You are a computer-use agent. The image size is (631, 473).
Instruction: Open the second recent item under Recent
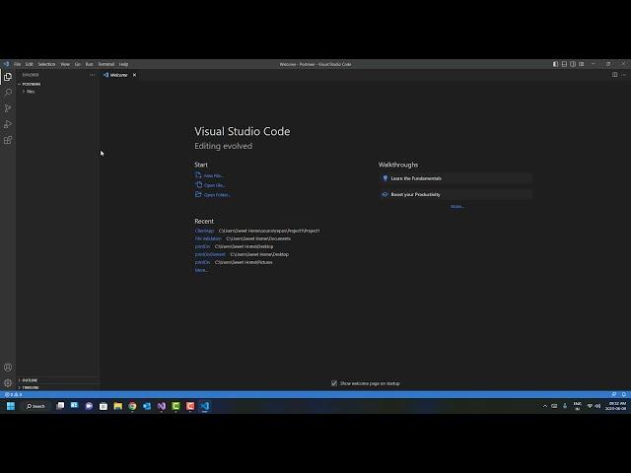coord(208,238)
